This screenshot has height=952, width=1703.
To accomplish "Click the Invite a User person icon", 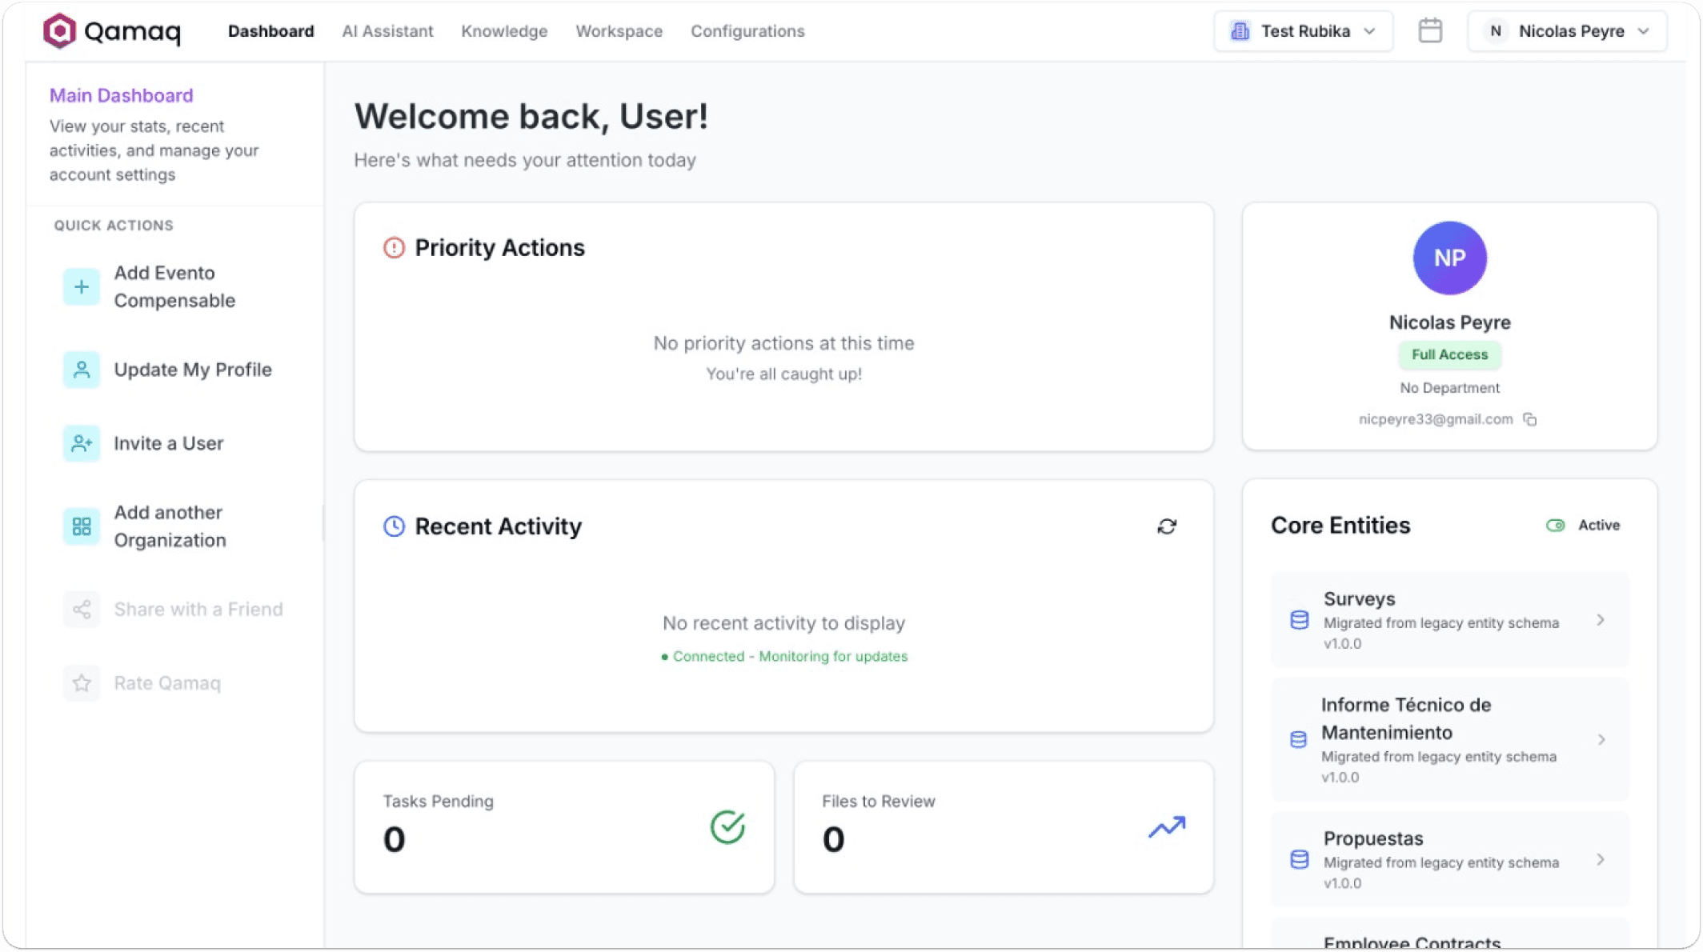I will tap(82, 443).
